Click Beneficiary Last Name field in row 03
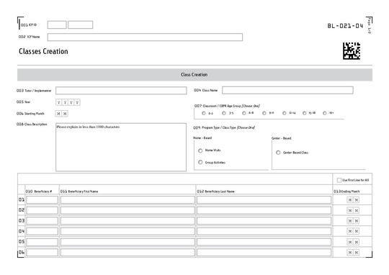Viewport: 389px width, 275px height. (264, 221)
